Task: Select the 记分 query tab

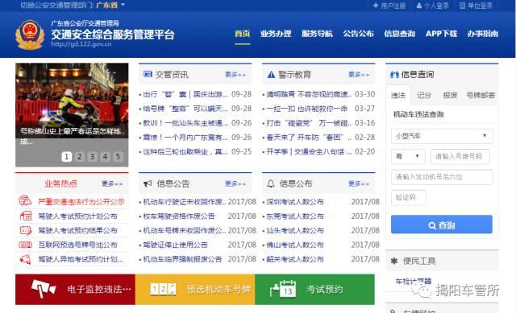Action: pyautogui.click(x=424, y=95)
